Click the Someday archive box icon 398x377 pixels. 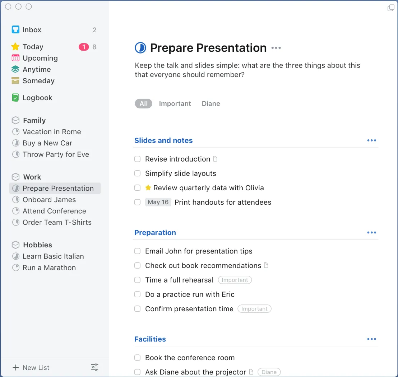(15, 81)
